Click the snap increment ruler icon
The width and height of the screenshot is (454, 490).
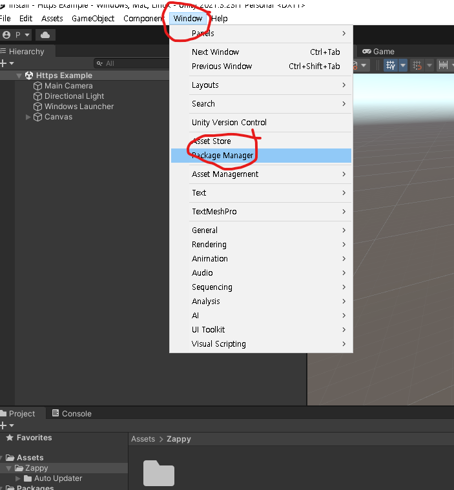(444, 65)
